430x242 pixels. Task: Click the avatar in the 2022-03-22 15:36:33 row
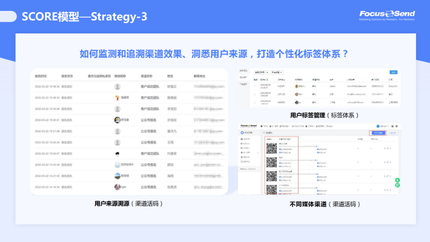pyautogui.click(x=117, y=98)
